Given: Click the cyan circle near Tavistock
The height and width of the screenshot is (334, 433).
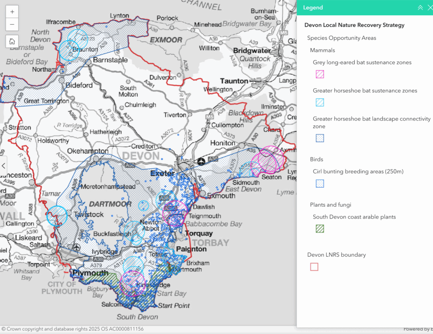Looking at the screenshot, I should (57, 216).
